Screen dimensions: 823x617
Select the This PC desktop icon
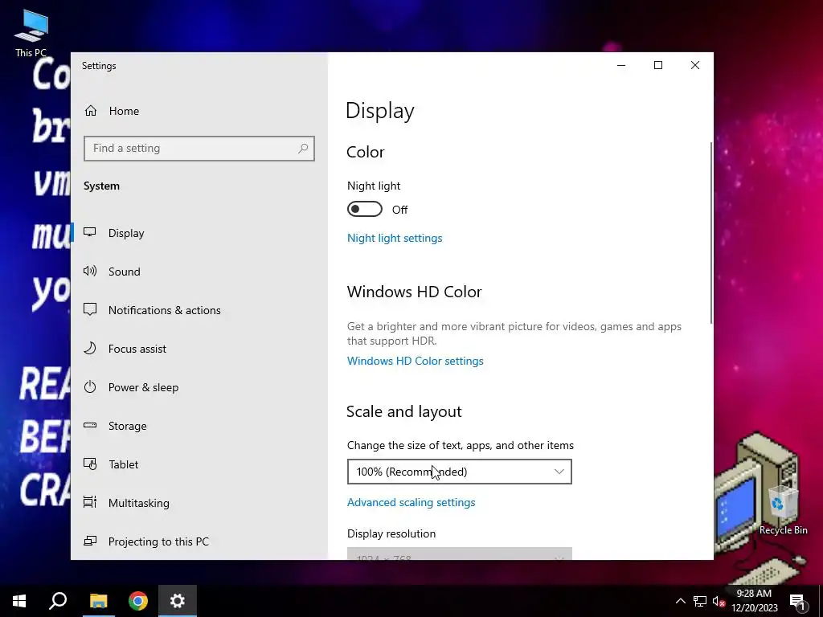coord(31,33)
